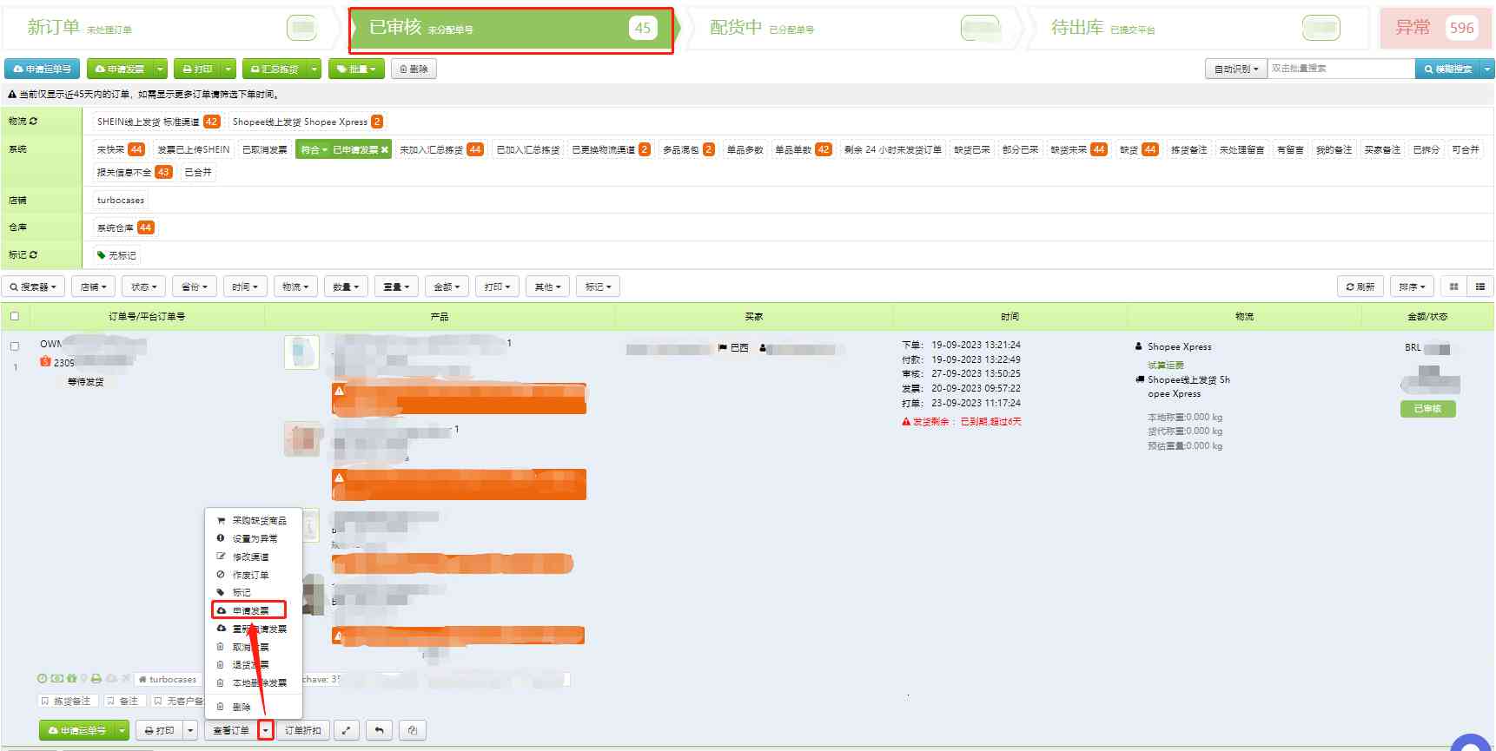Click the 刷新 refresh button
The image size is (1496, 751).
[x=1360, y=287]
